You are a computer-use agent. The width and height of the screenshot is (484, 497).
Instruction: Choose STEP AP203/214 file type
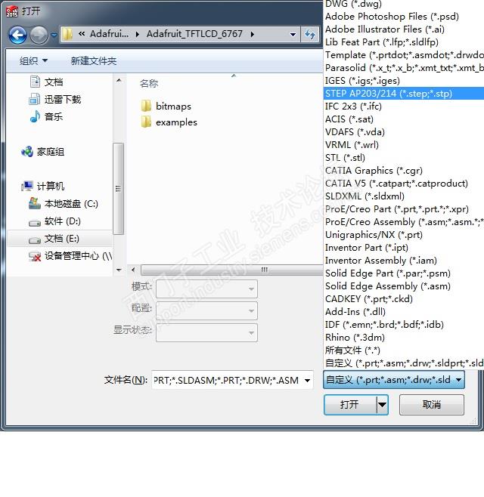click(403, 94)
